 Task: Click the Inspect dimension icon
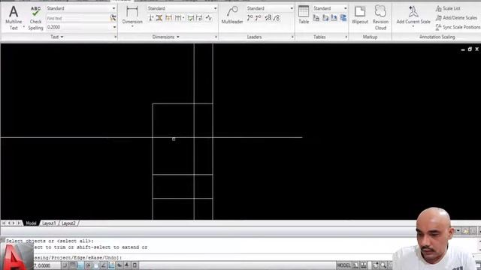[x=191, y=18]
